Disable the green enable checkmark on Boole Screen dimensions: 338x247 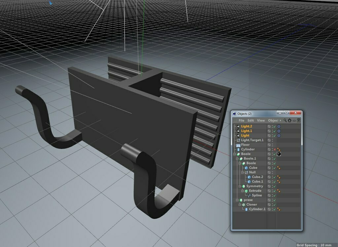(x=274, y=154)
